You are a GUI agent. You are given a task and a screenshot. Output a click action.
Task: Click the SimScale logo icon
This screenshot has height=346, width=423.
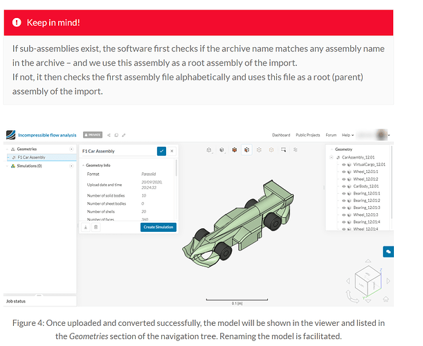(x=11, y=135)
